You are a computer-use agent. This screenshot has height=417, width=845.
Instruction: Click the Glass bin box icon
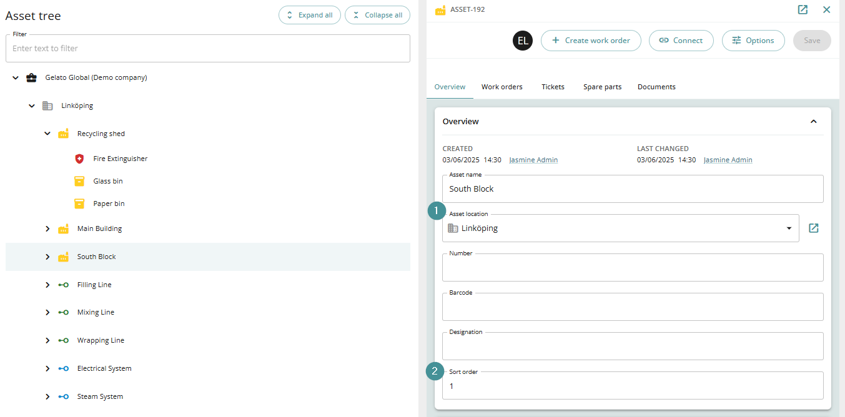[x=79, y=181]
